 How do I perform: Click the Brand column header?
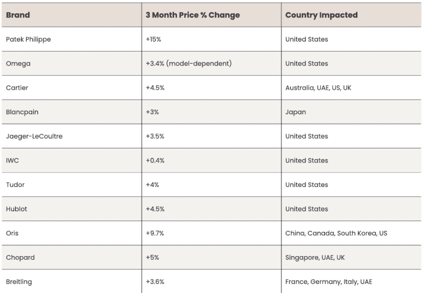(x=18, y=15)
